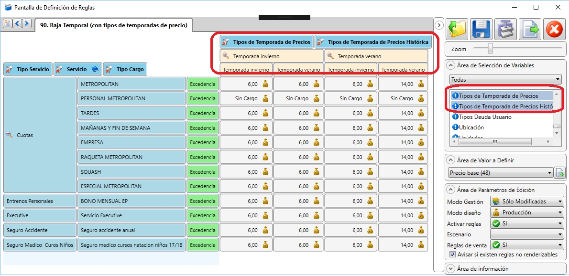This screenshot has height=276, width=569.
Task: Click magnifier icon on peach Temporada invierno header
Action: pyautogui.click(x=226, y=56)
